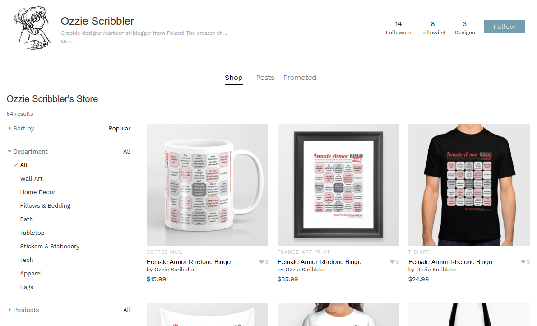
Task: Filter by Wall Art department
Action: coord(31,179)
